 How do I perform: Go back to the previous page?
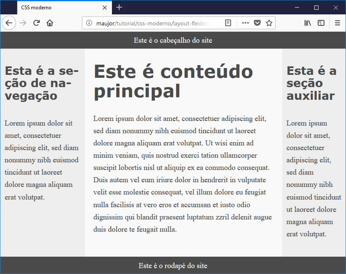(9, 23)
